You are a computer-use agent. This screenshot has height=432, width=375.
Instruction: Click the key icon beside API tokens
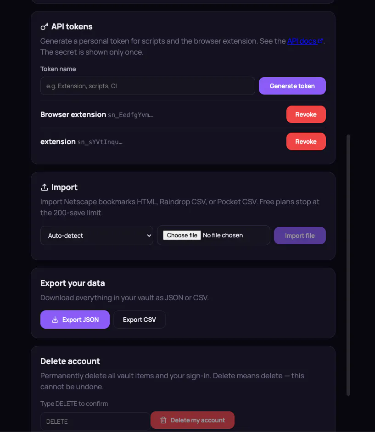tap(45, 27)
